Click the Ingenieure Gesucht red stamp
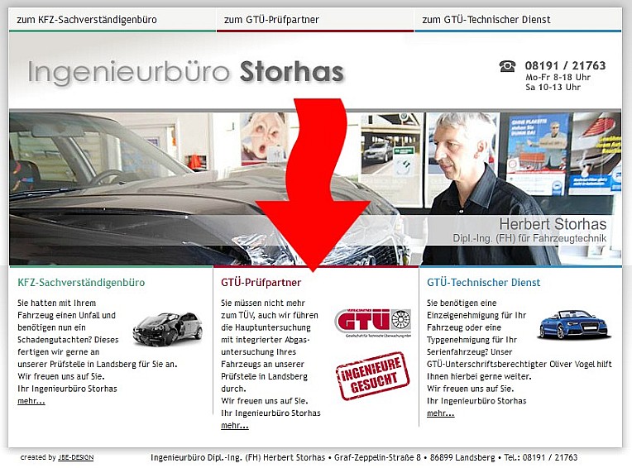 tap(372, 376)
